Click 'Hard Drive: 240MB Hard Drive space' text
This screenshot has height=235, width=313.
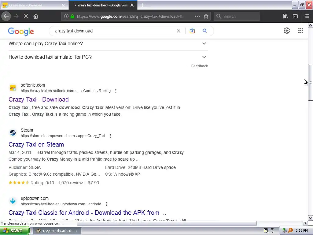140,167
